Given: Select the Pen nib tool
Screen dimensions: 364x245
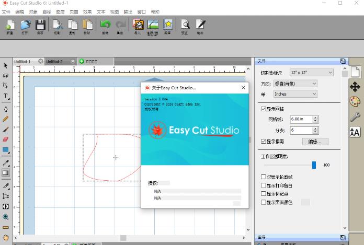Looking at the screenshot, I should pos(6,109).
